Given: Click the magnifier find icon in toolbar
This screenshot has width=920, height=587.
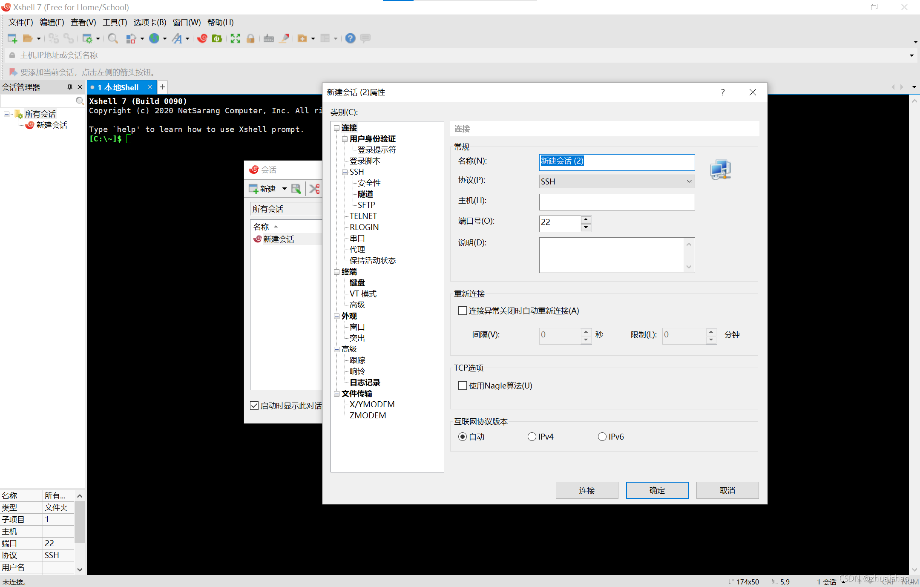Looking at the screenshot, I should tap(112, 38).
